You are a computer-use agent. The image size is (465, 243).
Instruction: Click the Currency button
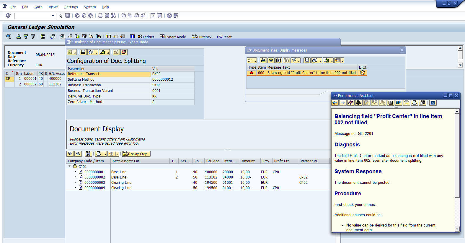pyautogui.click(x=202, y=37)
